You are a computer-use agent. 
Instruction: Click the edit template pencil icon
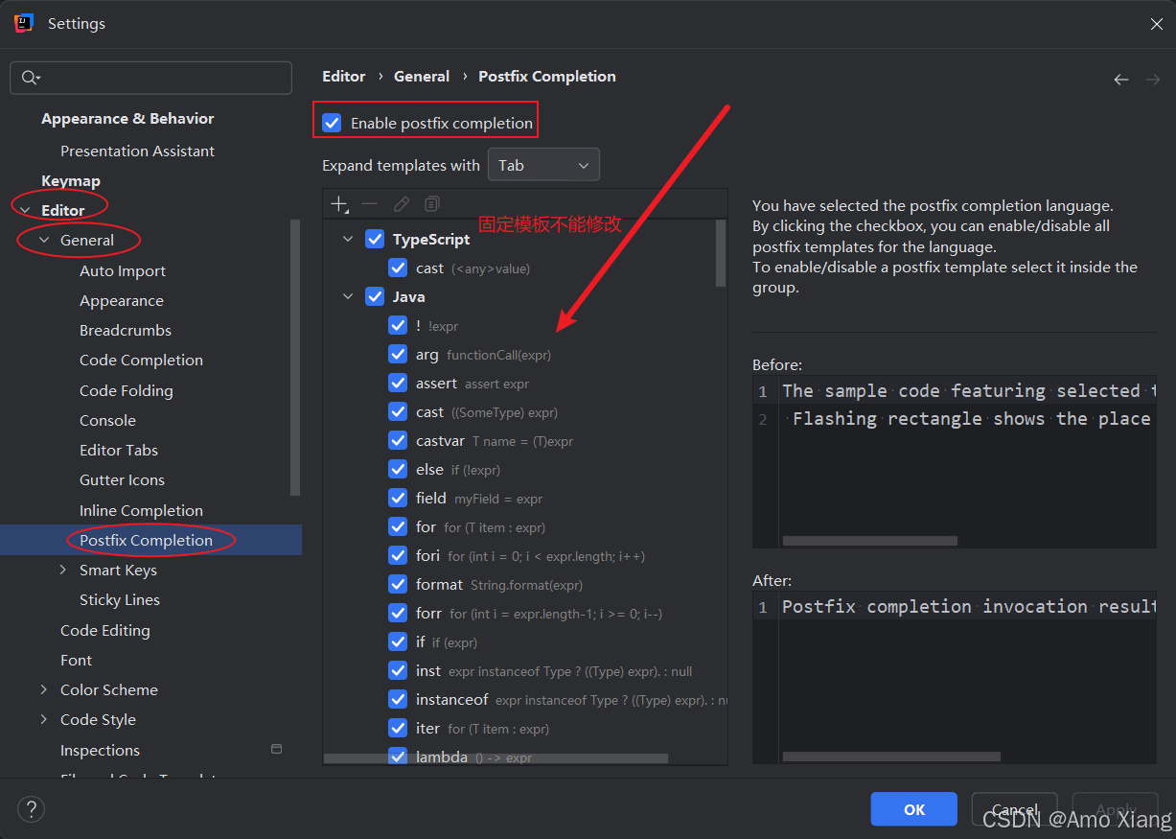point(402,204)
